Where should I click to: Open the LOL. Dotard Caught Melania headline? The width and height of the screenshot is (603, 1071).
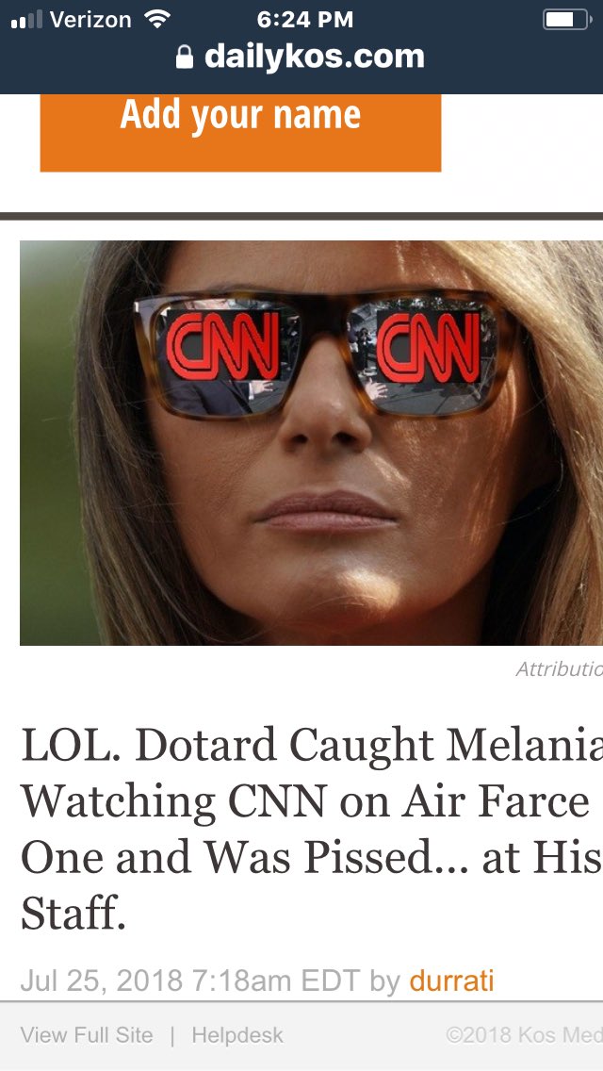(312, 830)
